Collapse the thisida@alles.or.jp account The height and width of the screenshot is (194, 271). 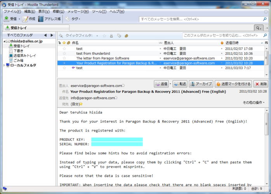[4, 41]
